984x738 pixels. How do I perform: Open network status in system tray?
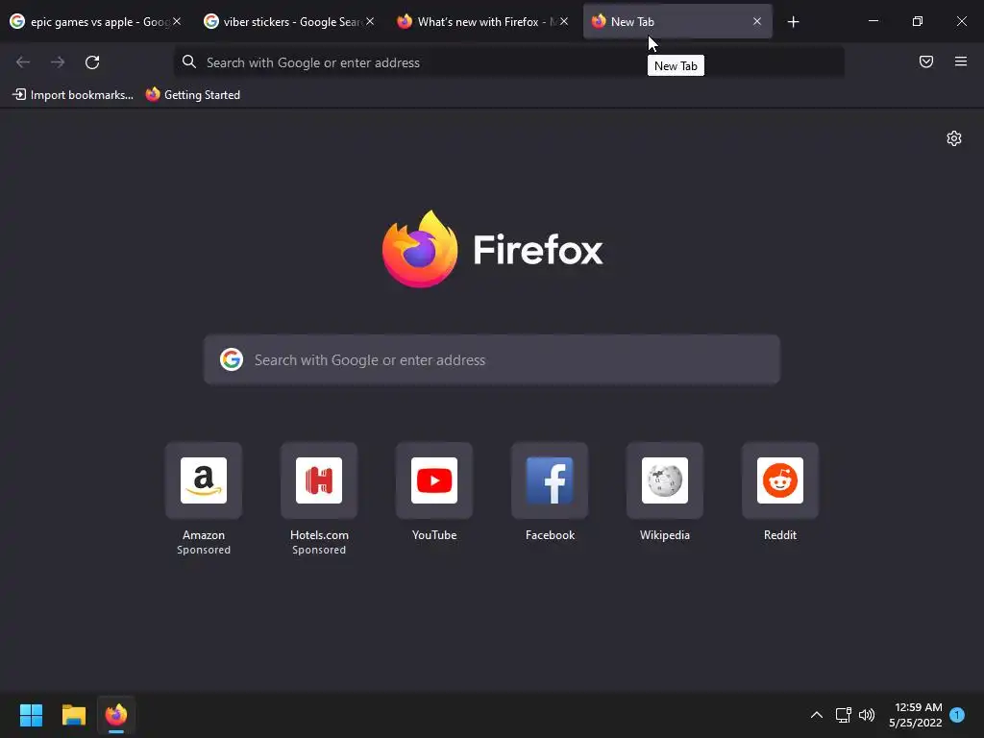[844, 715]
